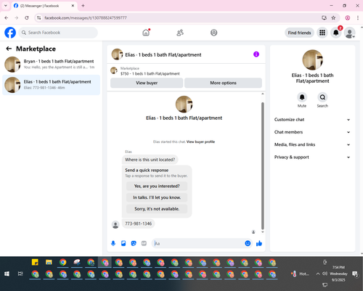Bookmark this page with the star
The width and height of the screenshot is (363, 291).
333,18
